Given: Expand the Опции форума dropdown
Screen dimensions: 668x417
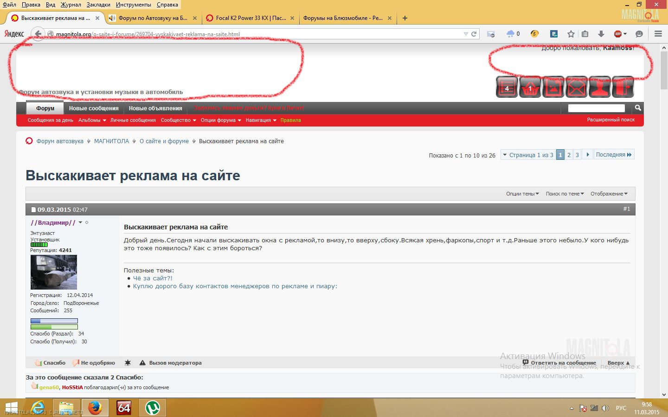Looking at the screenshot, I should pyautogui.click(x=221, y=120).
